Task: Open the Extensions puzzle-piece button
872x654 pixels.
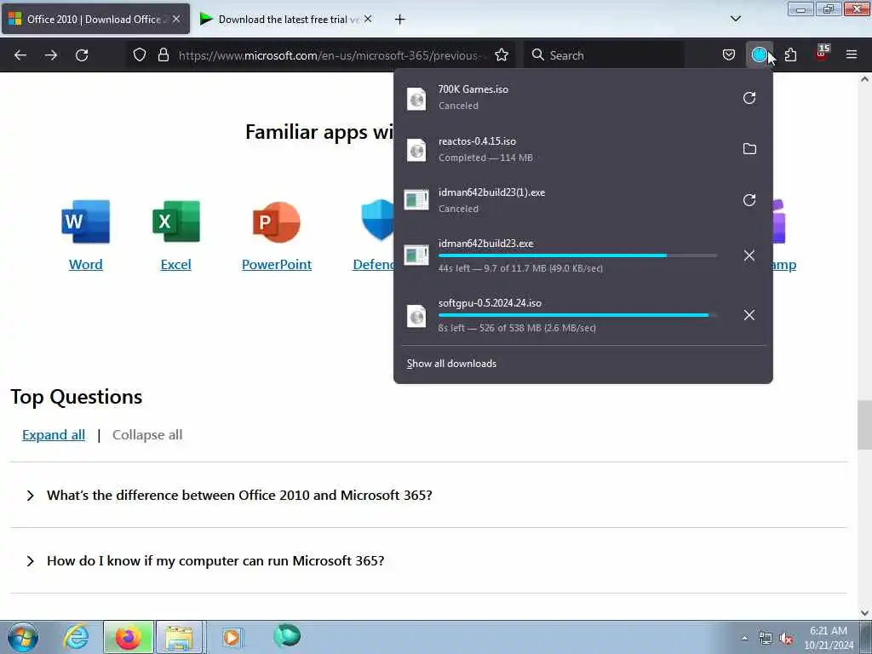Action: coord(790,54)
